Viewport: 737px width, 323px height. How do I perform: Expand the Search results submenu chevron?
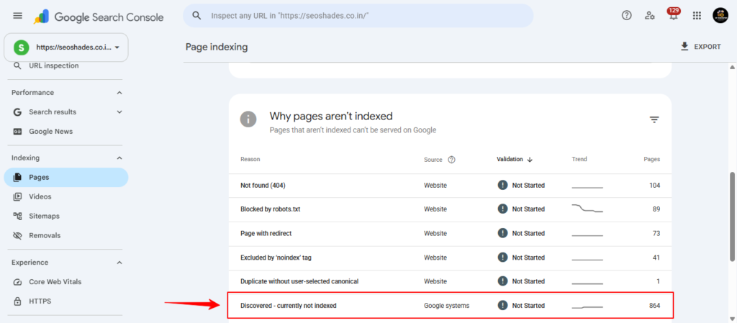[x=119, y=112]
